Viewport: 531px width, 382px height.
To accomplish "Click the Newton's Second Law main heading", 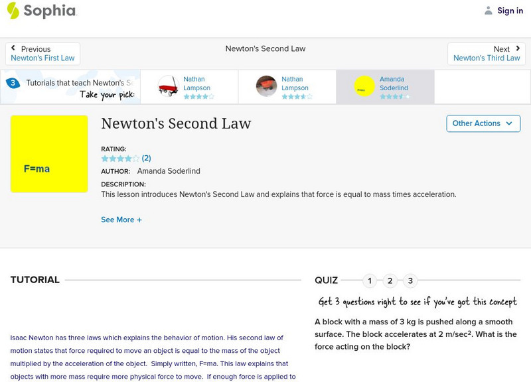I will point(176,123).
